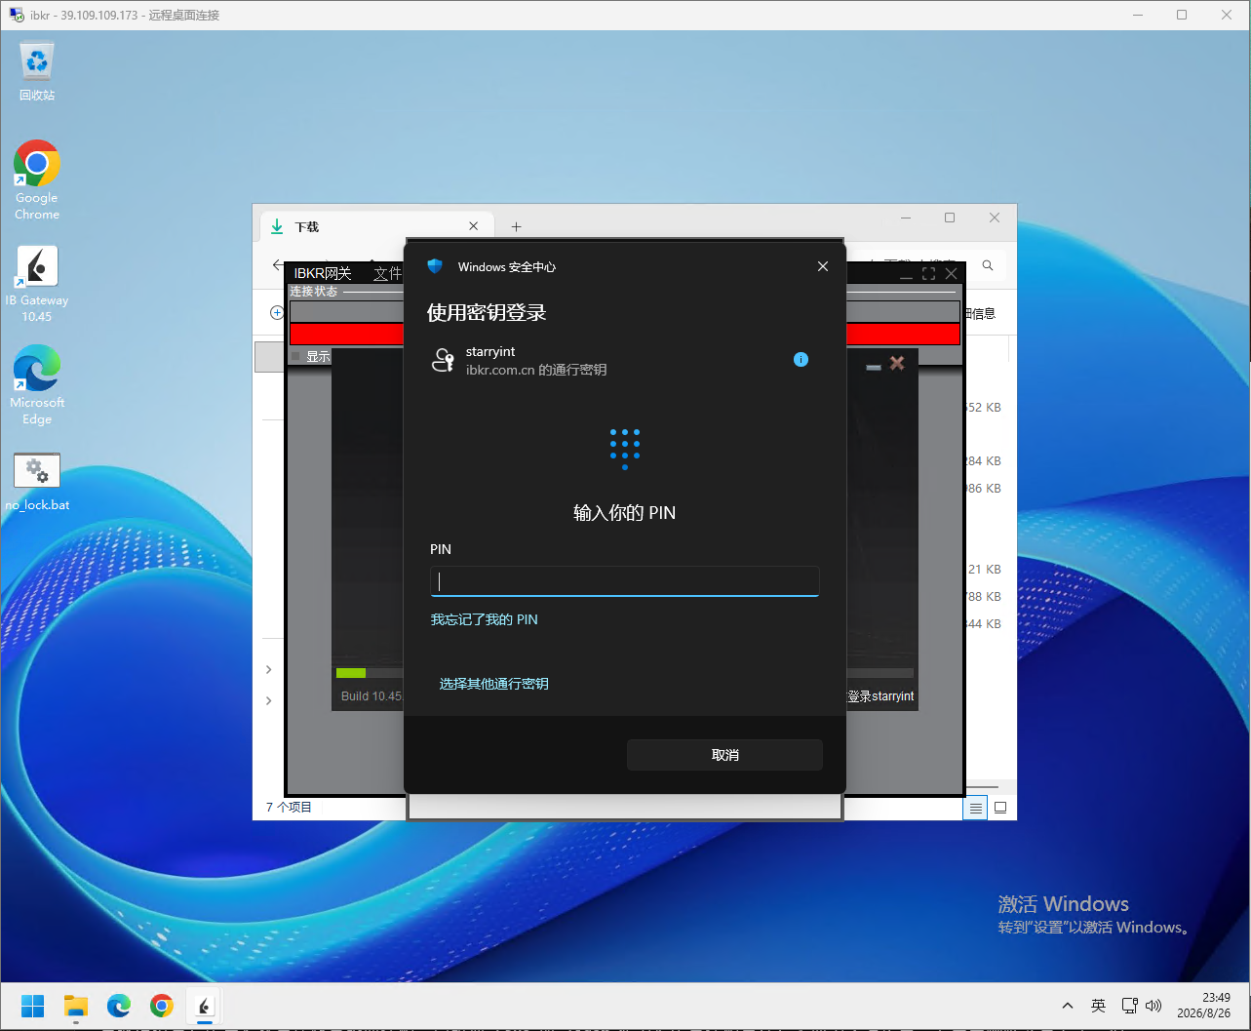Toggle the Show checkbox in IBKR Gateway
The width and height of the screenshot is (1251, 1031).
[x=295, y=357]
